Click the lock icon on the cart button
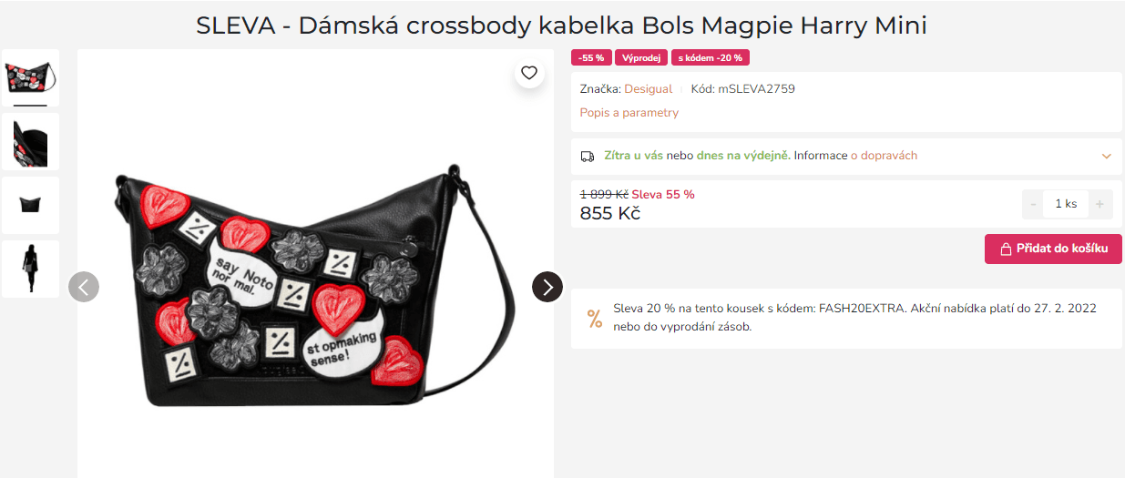The height and width of the screenshot is (478, 1125). [1007, 249]
